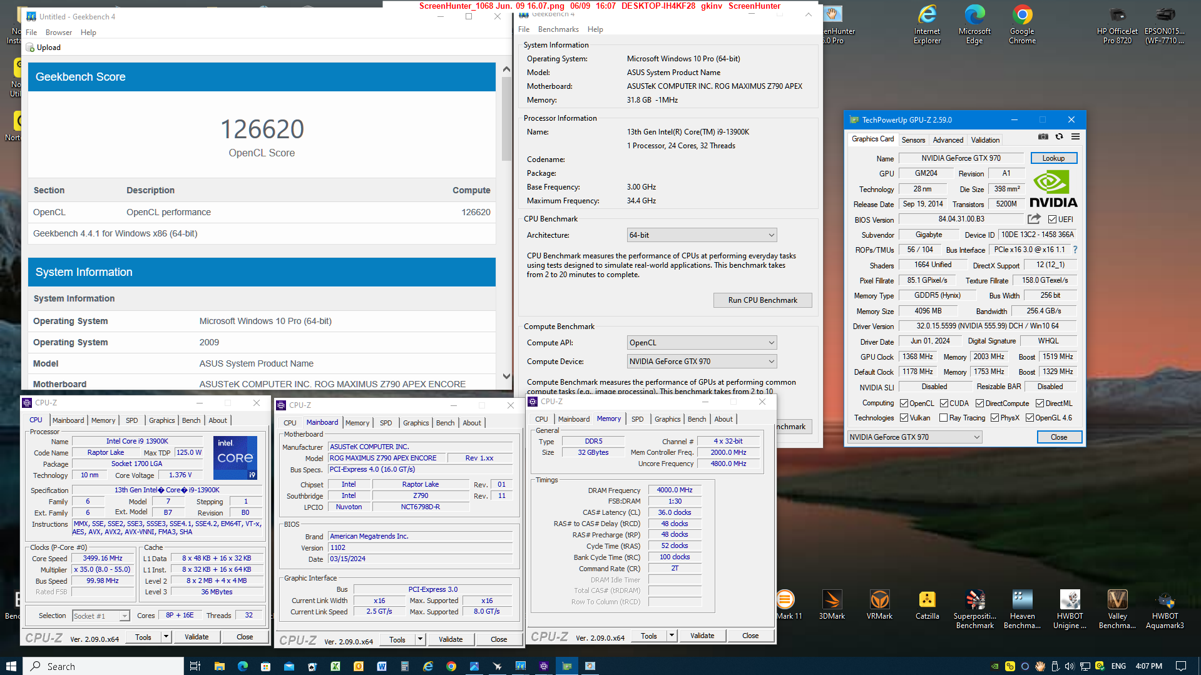Open the Architecture 64-bit dropdown
1201x675 pixels.
702,235
